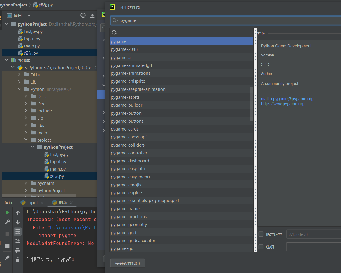The image size is (341, 273).
Task: Click the up arrow in run console
Action: 18,213
